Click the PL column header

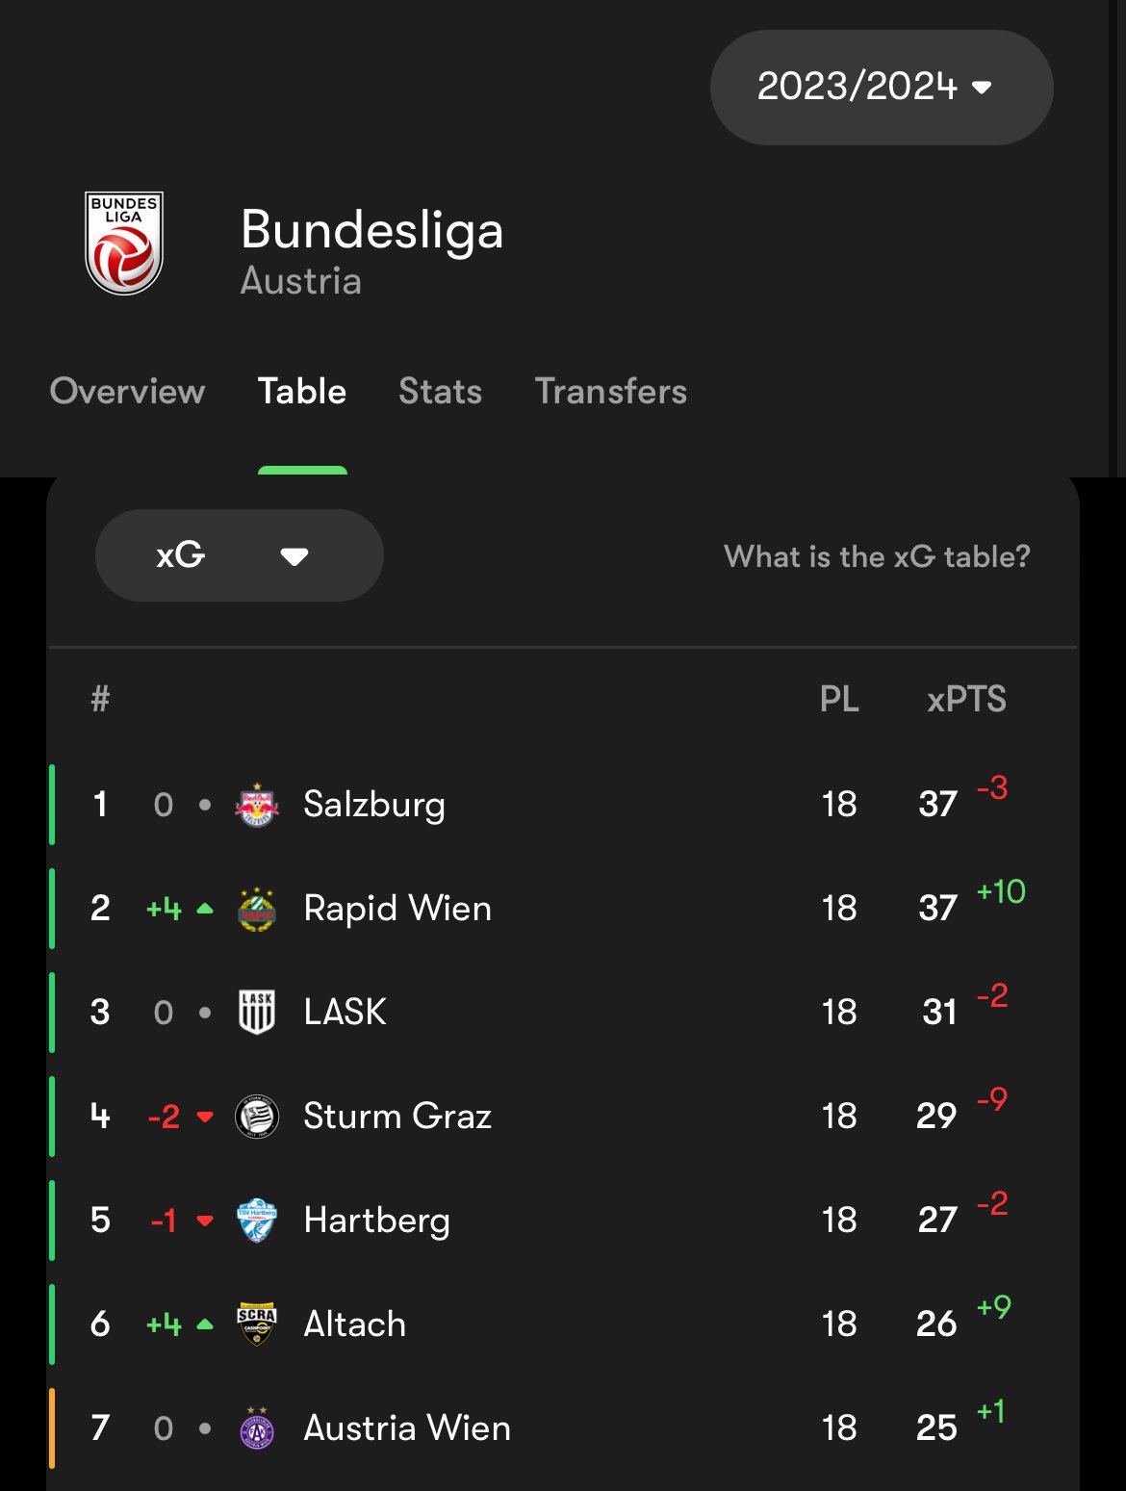(x=839, y=699)
